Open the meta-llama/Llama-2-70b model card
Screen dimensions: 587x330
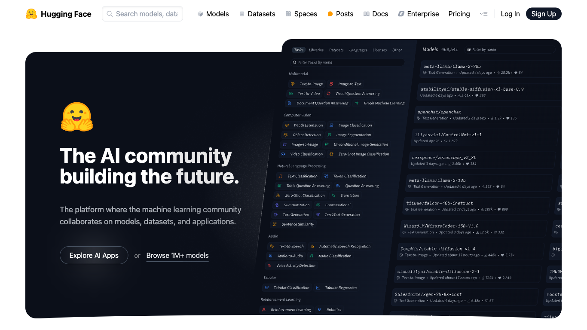coord(490,69)
